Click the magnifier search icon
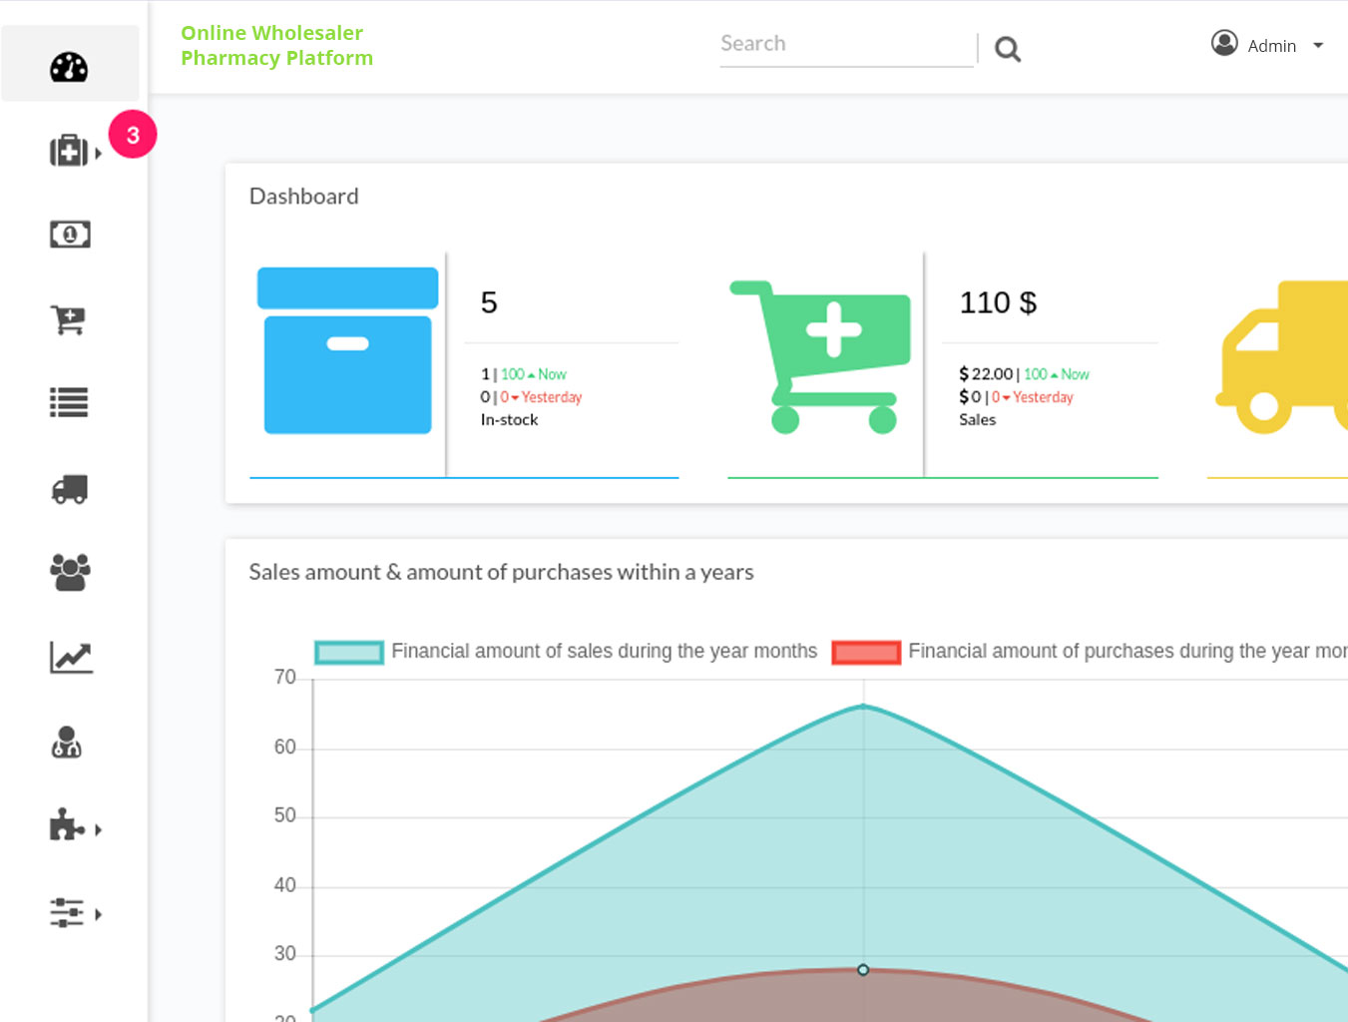 click(x=1008, y=49)
